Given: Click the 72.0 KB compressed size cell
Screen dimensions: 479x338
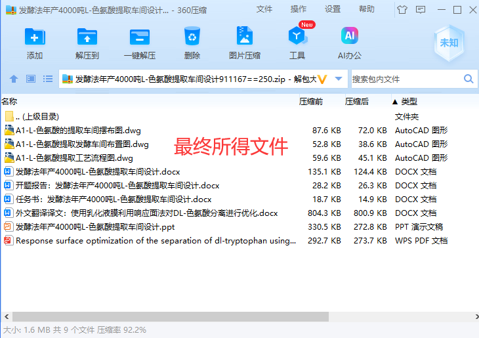Looking at the screenshot, I should pos(373,131).
